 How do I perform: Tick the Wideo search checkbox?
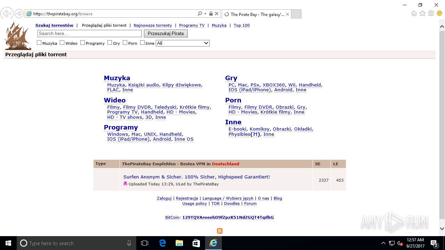click(62, 43)
